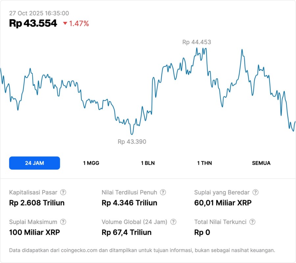Choose the 1 BLN chart range
The width and height of the screenshot is (296, 263).
148,163
